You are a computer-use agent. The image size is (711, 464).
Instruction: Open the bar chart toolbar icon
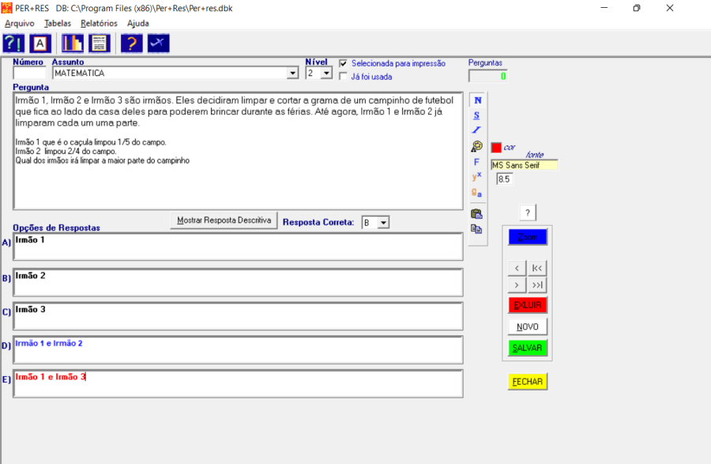pyautogui.click(x=72, y=43)
